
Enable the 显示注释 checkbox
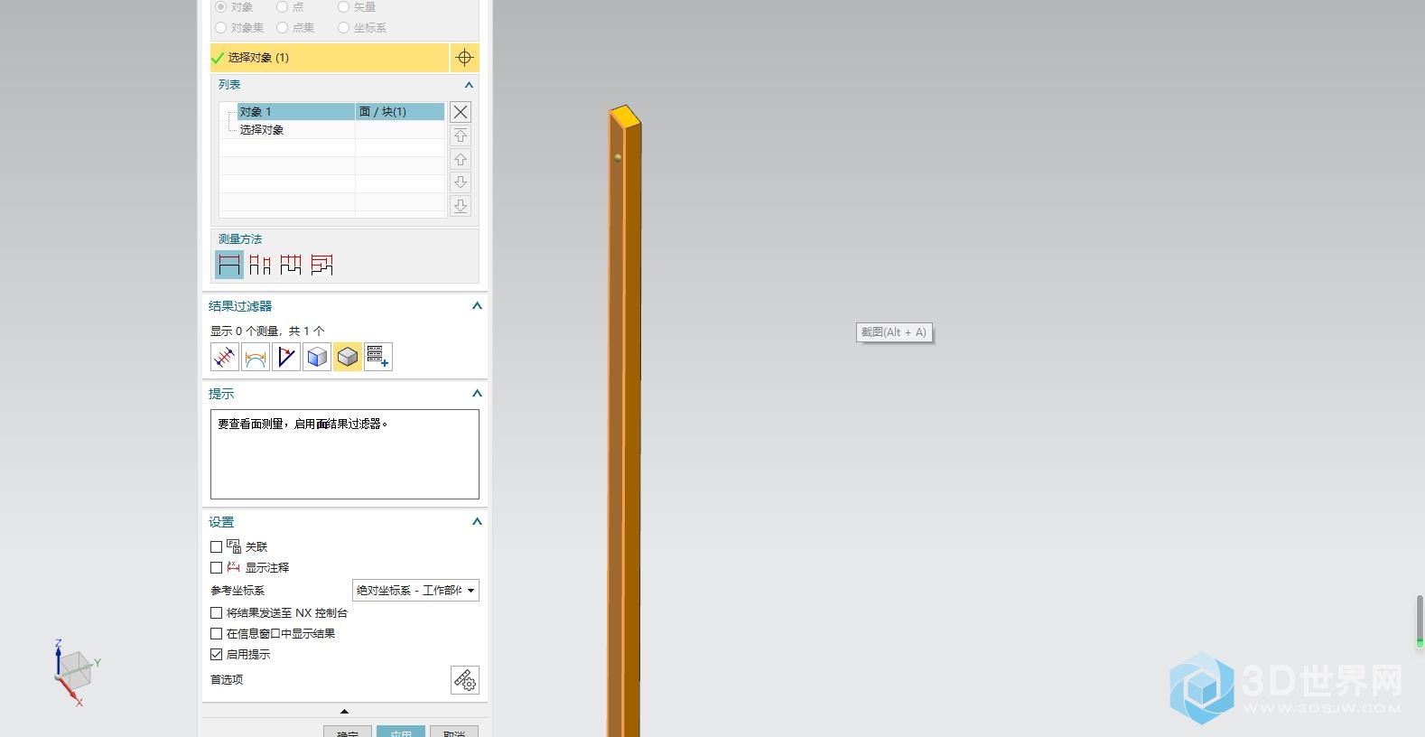coord(216,567)
